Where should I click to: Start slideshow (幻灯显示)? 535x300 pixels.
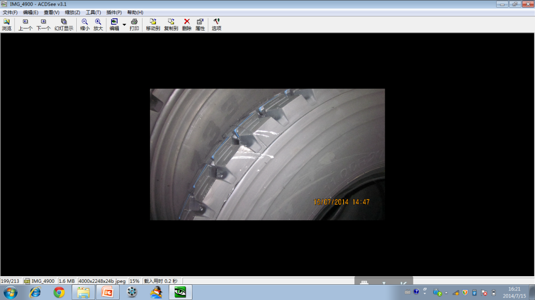coord(64,24)
